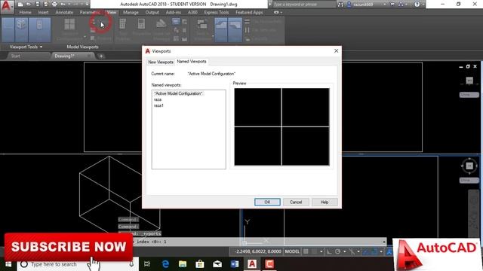Open snap mode dropdown arrow in status bar
483x271 pixels.
coord(321,251)
